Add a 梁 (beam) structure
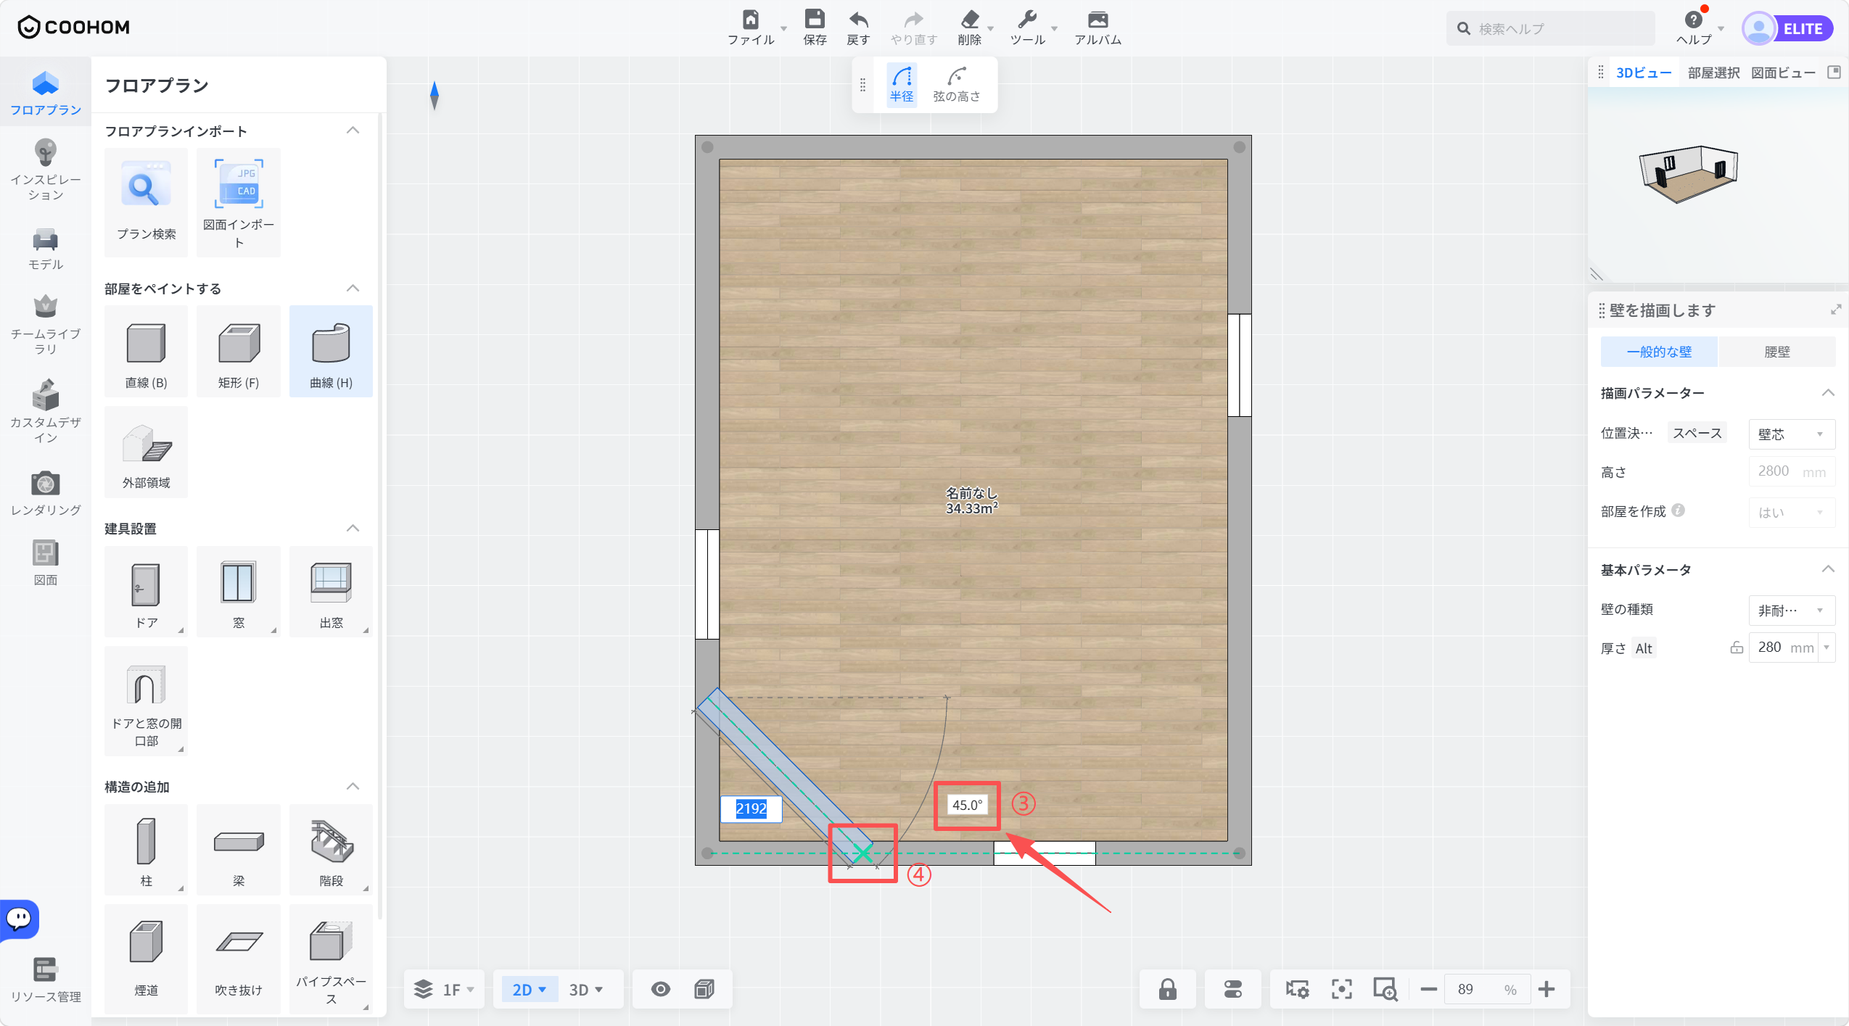Image resolution: width=1849 pixels, height=1026 pixels. click(x=239, y=850)
